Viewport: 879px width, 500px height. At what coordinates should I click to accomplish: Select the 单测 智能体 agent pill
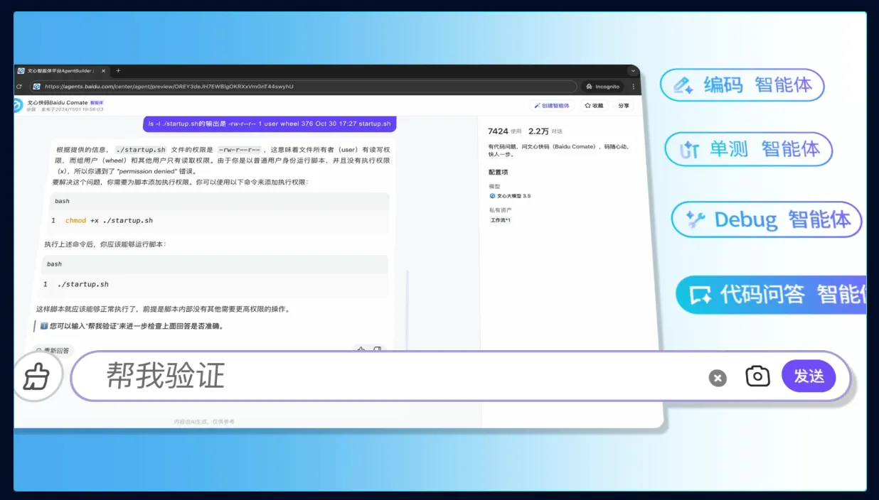click(x=748, y=149)
